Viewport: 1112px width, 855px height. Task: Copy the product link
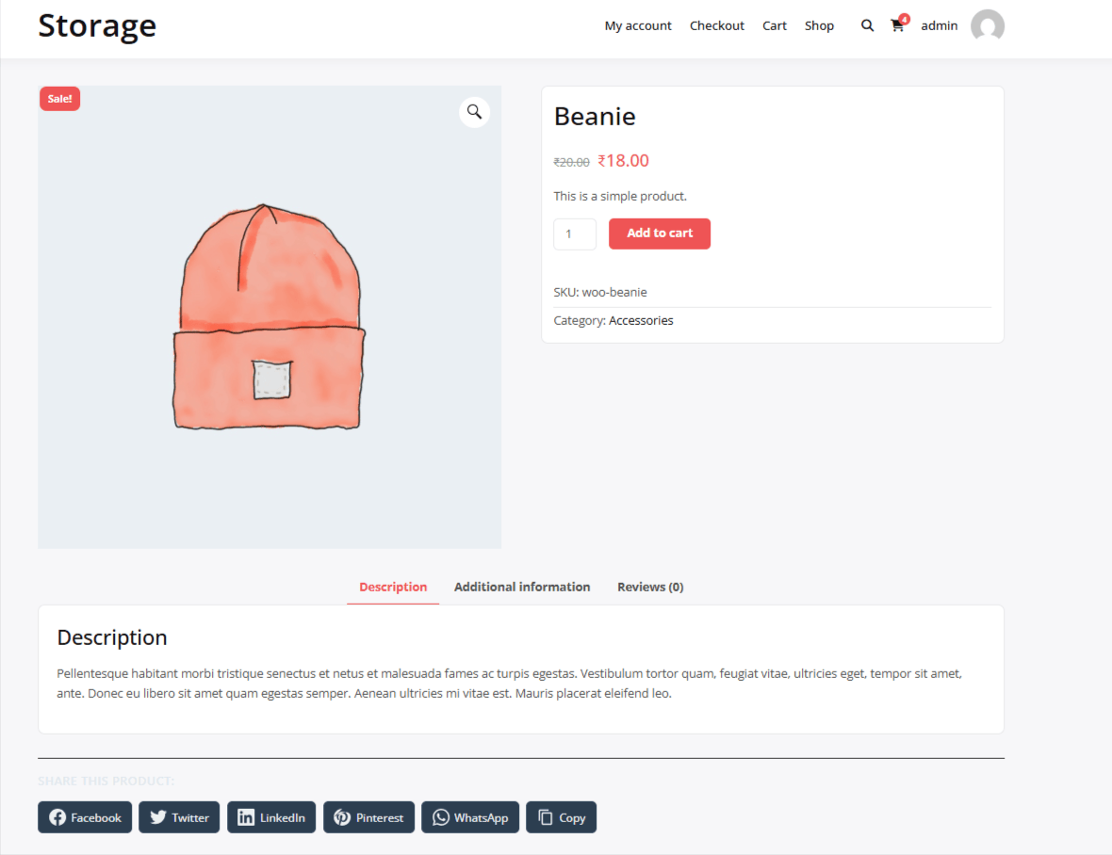(561, 817)
